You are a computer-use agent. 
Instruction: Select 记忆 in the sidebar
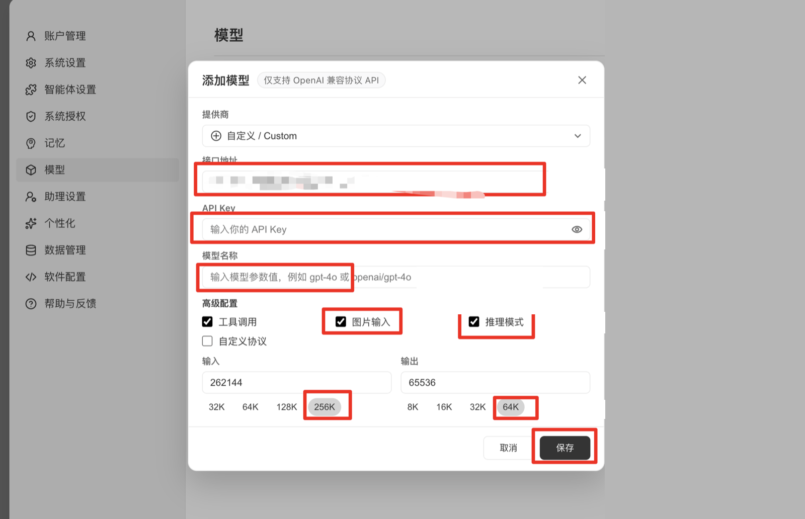tap(98, 143)
